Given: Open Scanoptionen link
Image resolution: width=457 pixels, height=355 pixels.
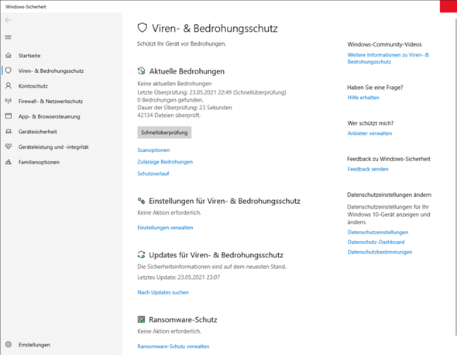Looking at the screenshot, I should point(153,150).
